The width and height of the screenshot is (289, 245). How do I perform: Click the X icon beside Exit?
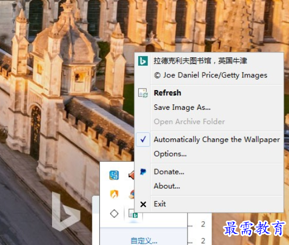pos(143,204)
